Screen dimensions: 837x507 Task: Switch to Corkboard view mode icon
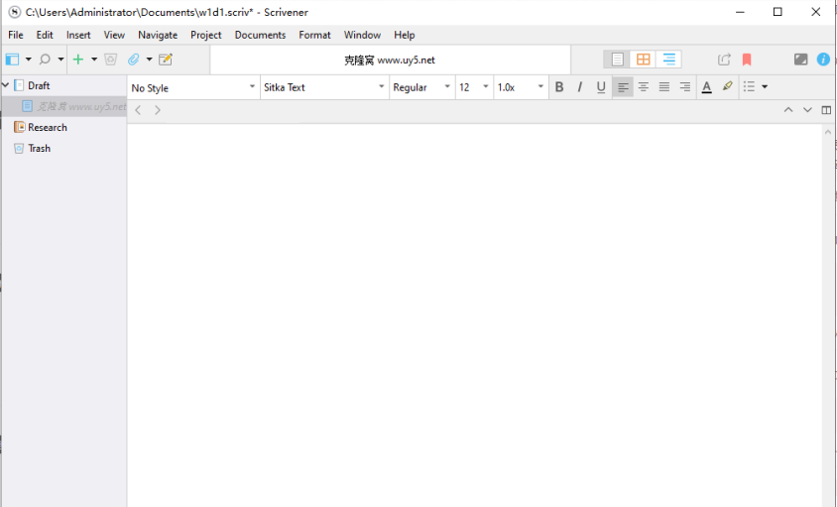tap(643, 60)
